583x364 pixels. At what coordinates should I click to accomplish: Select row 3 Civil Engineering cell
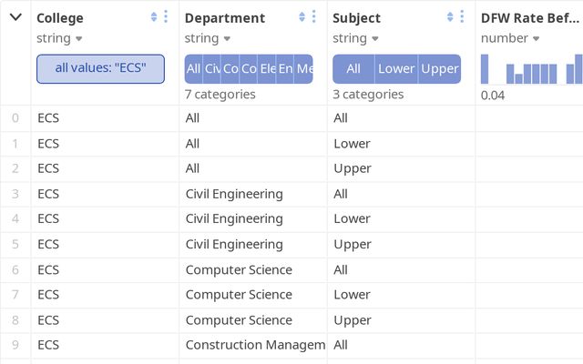tap(234, 194)
